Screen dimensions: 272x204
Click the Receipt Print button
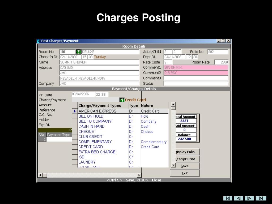coord(185,159)
